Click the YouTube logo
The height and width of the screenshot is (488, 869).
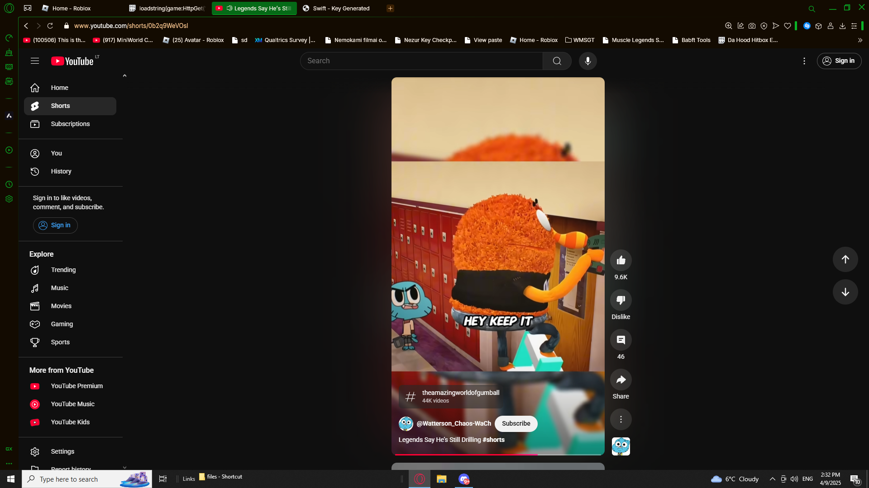click(x=72, y=61)
